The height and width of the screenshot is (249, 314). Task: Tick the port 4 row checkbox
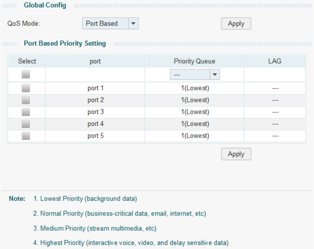point(26,124)
